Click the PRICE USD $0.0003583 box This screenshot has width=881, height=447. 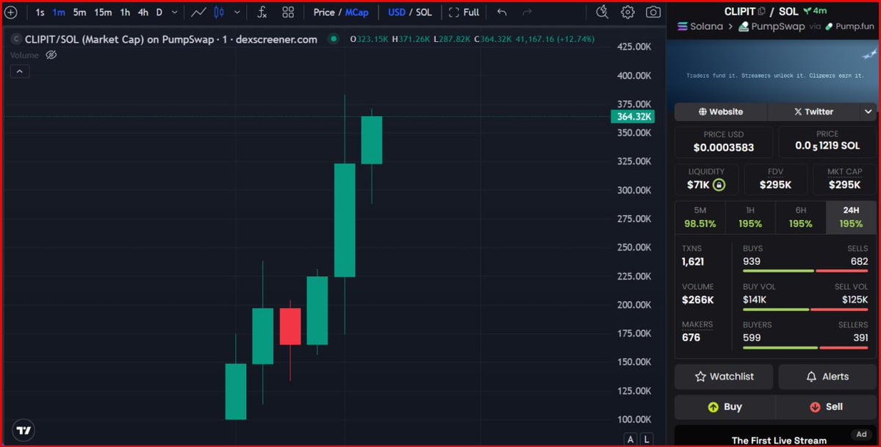click(724, 142)
